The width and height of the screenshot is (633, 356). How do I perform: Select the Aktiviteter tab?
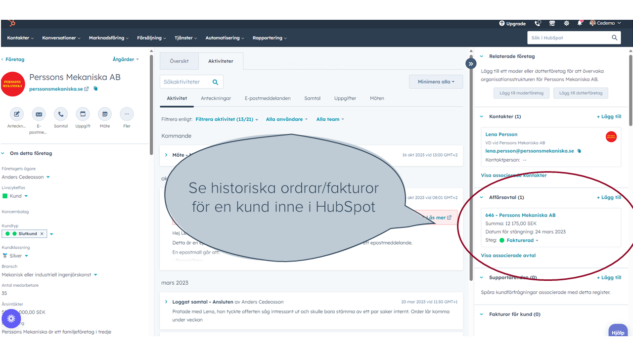tap(221, 61)
